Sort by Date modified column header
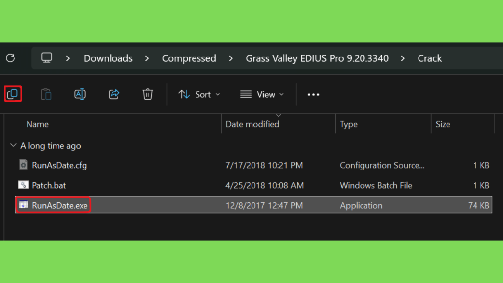This screenshot has width=503, height=283. click(x=252, y=124)
